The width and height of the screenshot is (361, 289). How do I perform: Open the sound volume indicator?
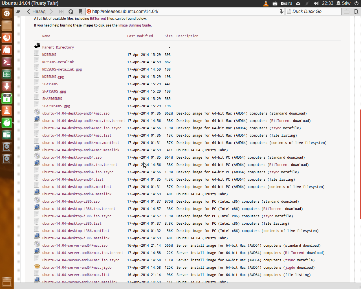[x=316, y=3]
